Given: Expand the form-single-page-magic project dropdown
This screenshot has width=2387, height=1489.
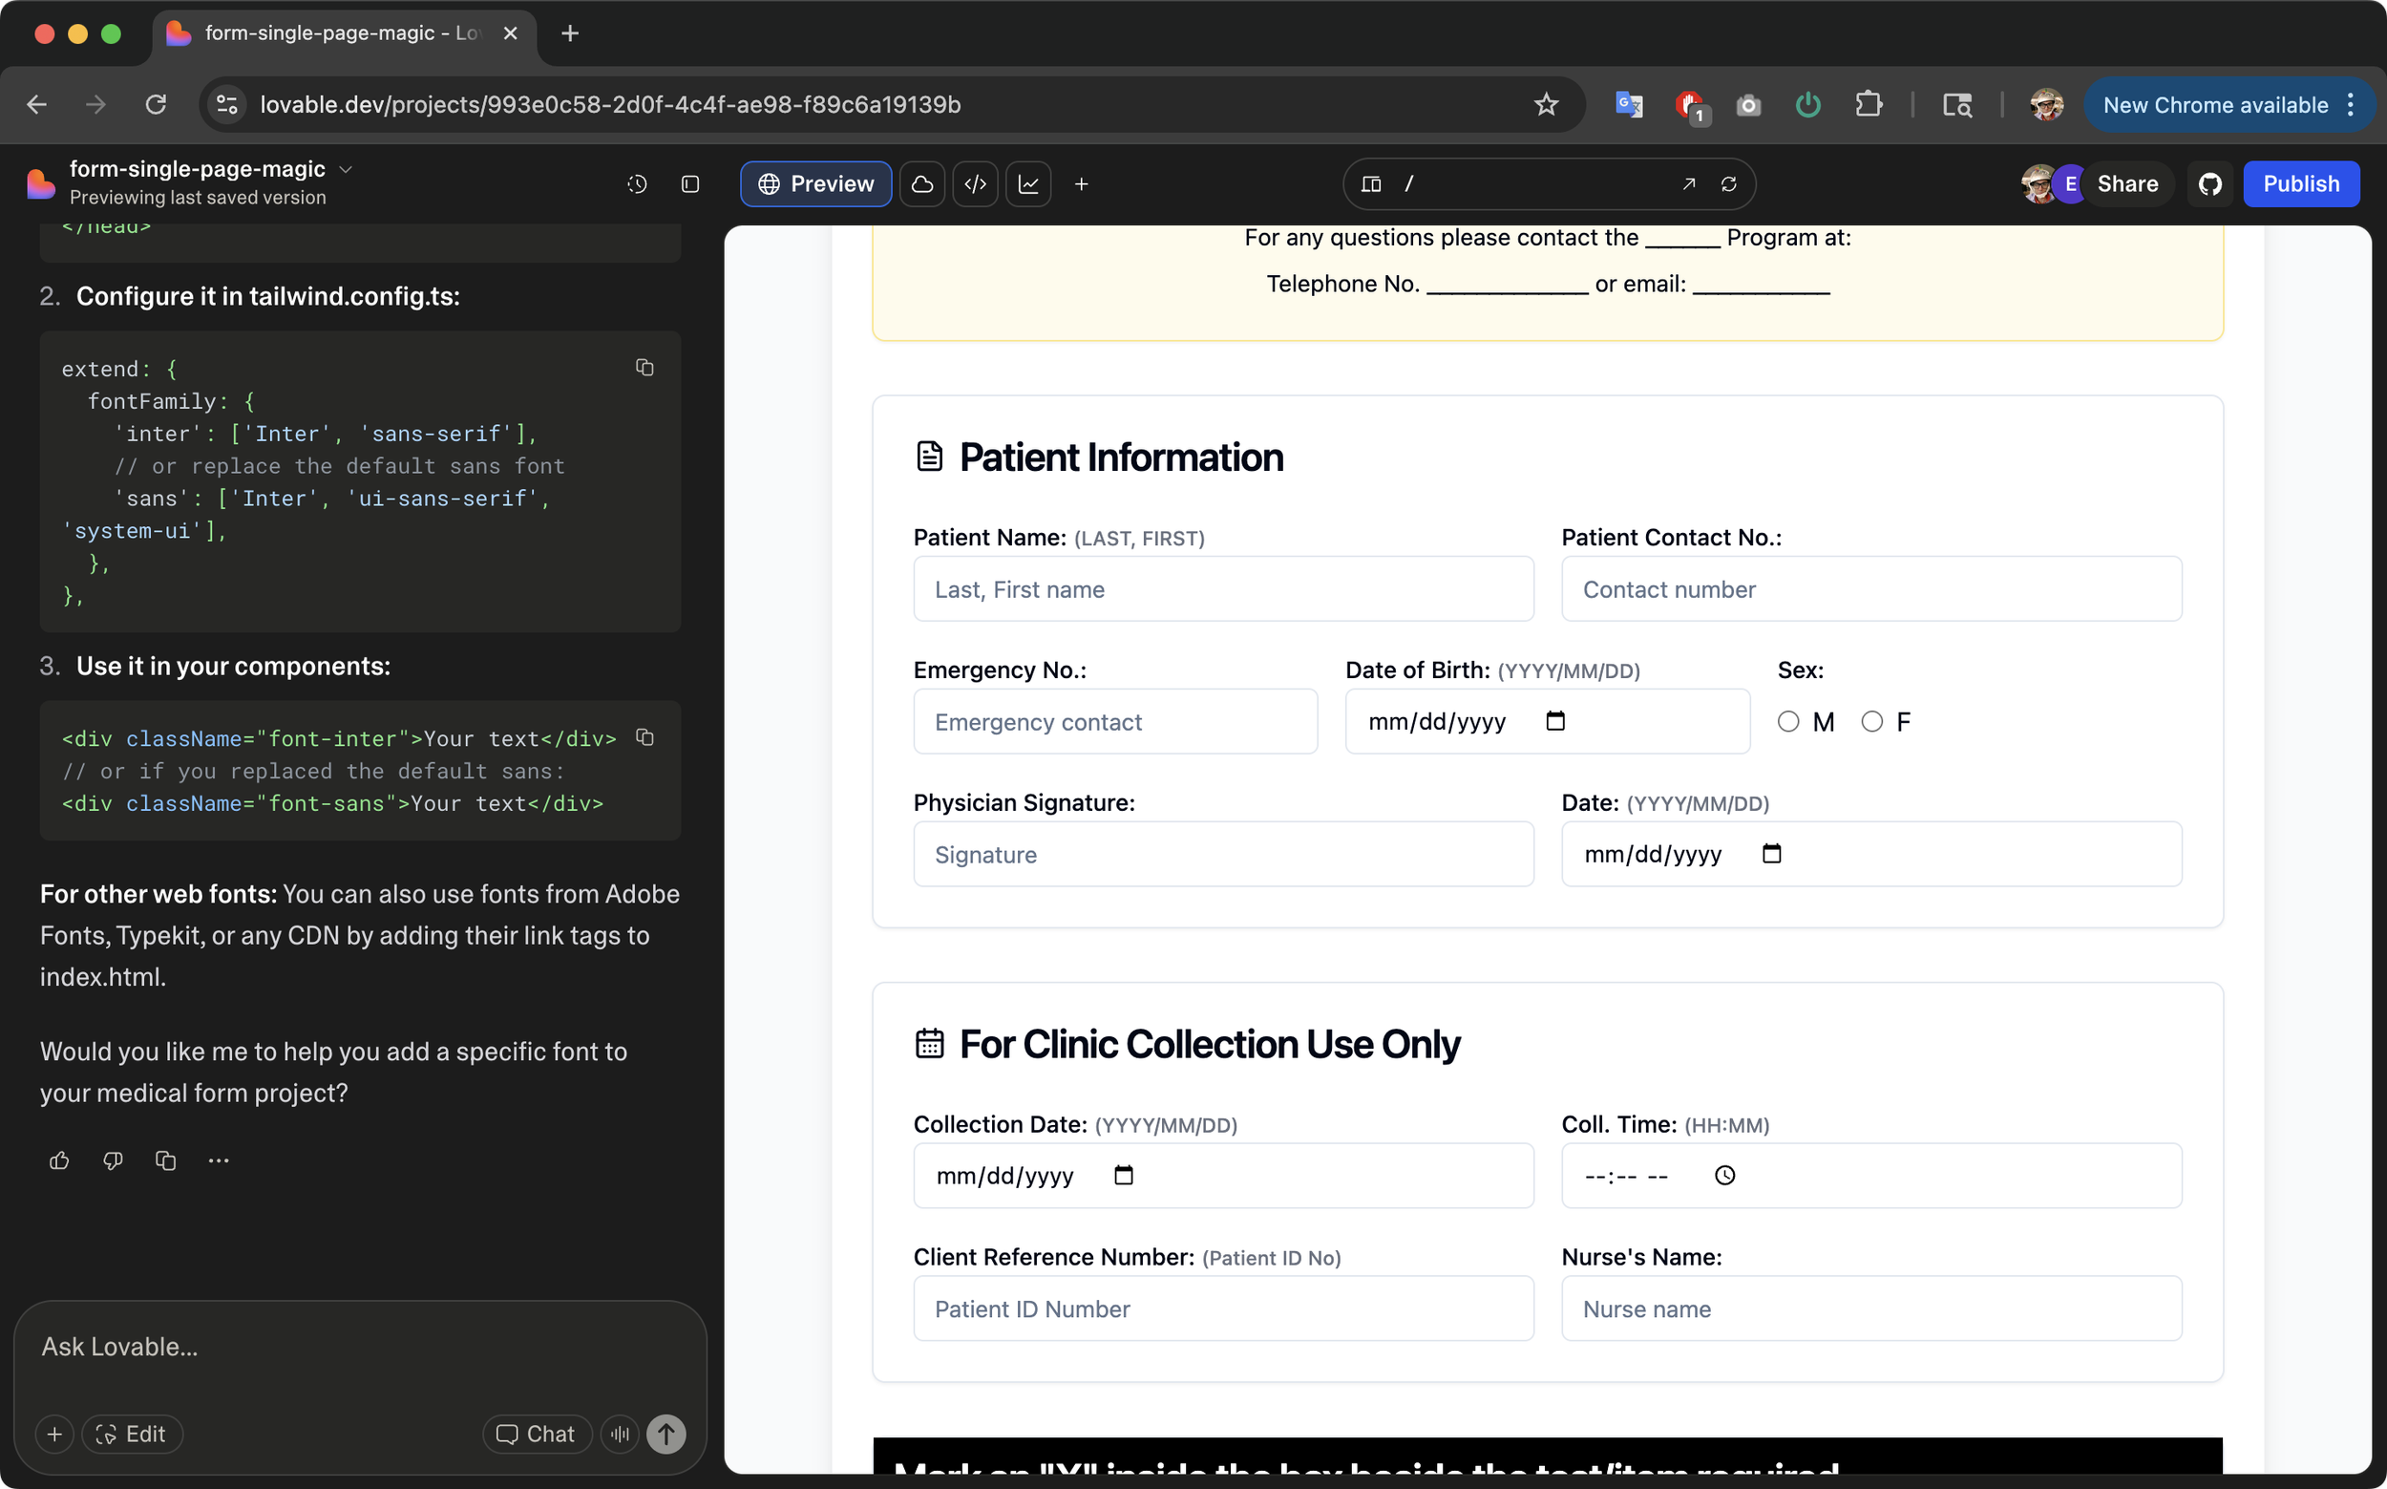Looking at the screenshot, I should 346,169.
